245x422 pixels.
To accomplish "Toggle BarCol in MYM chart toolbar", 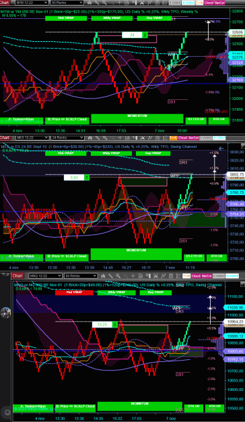I will click(219, 3).
